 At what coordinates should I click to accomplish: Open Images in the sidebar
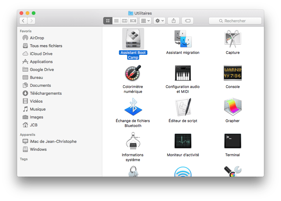coord(33,117)
